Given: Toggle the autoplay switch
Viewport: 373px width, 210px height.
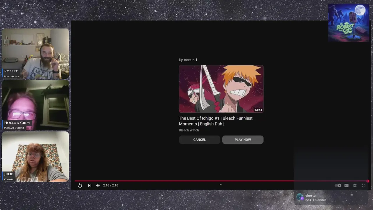Looking at the screenshot, I should click(x=338, y=185).
